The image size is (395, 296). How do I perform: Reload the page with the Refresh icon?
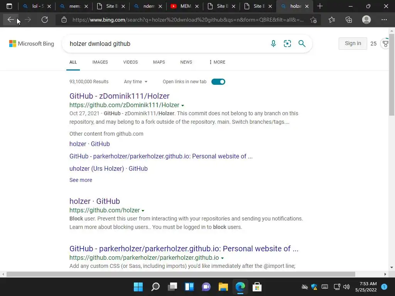pyautogui.click(x=45, y=20)
